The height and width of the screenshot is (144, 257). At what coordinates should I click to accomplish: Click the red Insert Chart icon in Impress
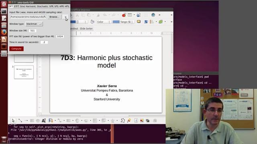124,15
